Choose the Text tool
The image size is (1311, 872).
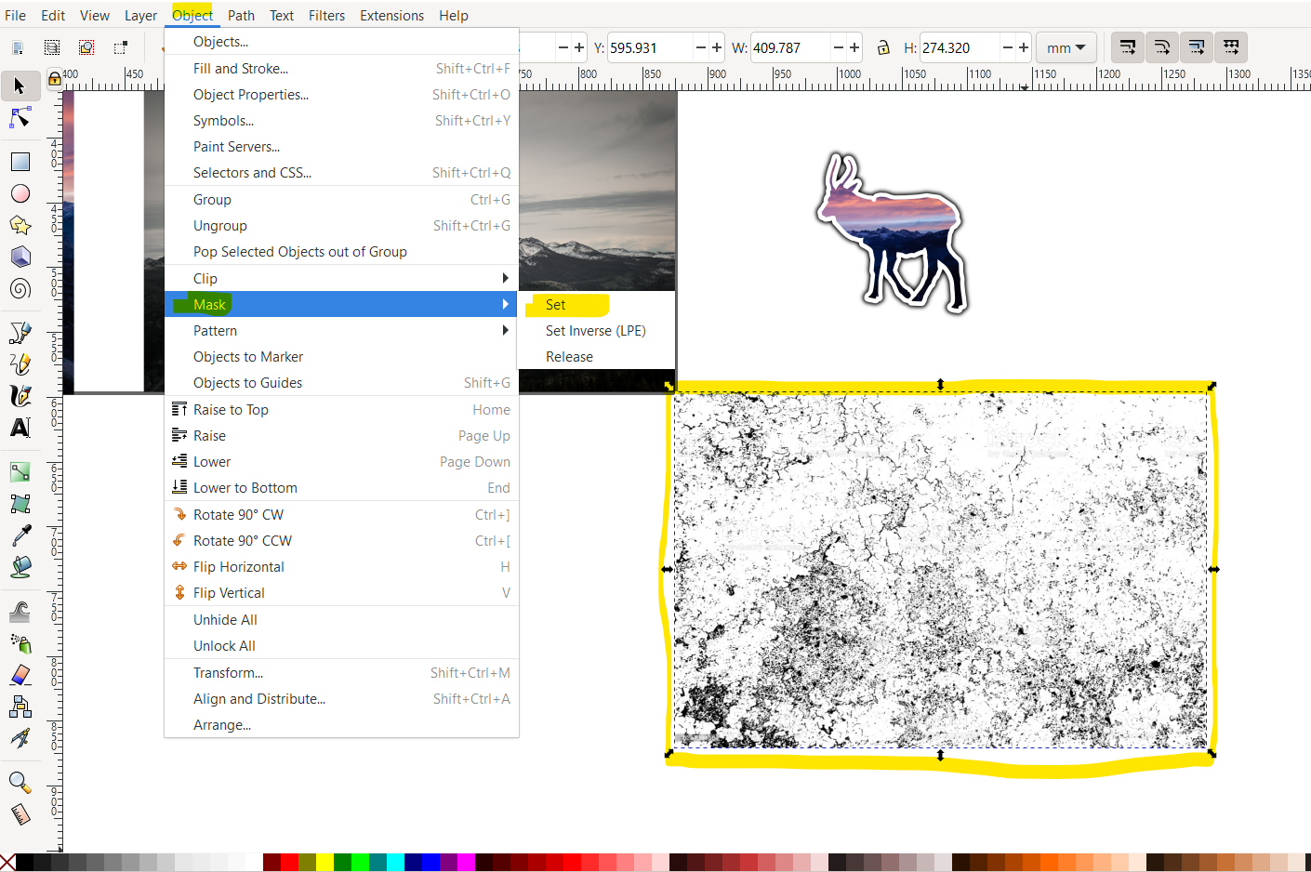[20, 428]
